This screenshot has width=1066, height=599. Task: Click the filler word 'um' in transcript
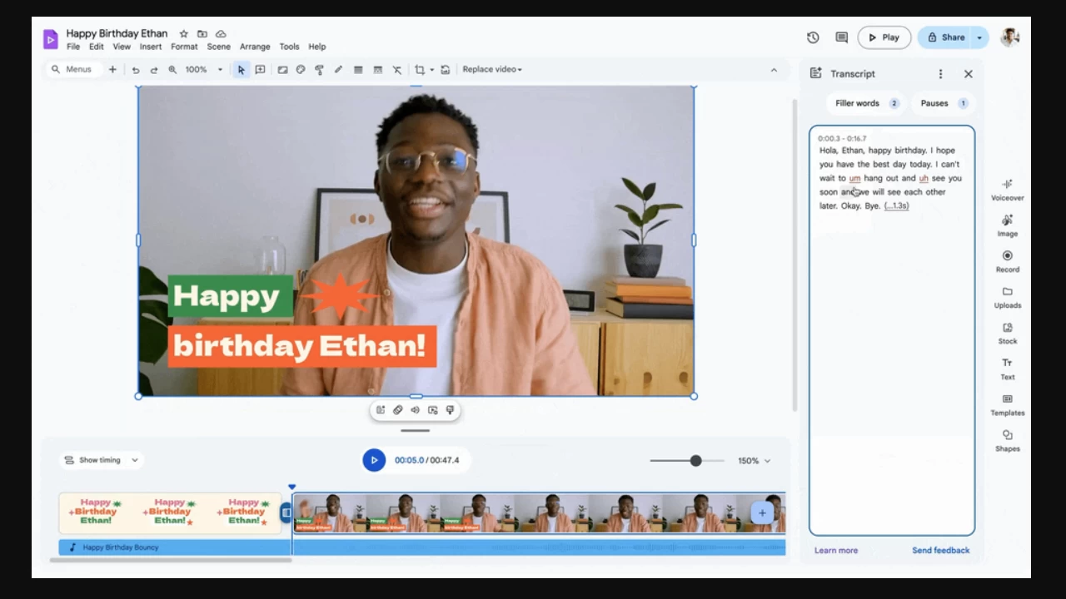coord(854,178)
